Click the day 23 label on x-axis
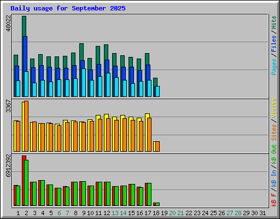Image resolution: width=280 pixels, height=219 pixels. tap(197, 213)
